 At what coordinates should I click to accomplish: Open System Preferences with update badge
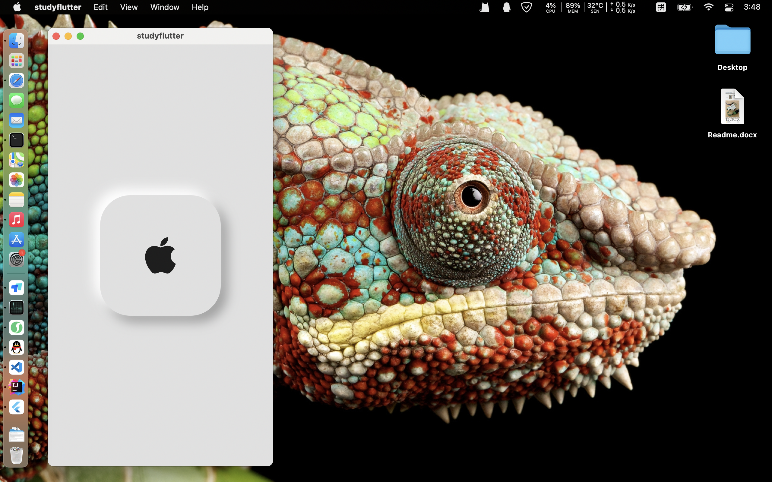[x=17, y=259]
